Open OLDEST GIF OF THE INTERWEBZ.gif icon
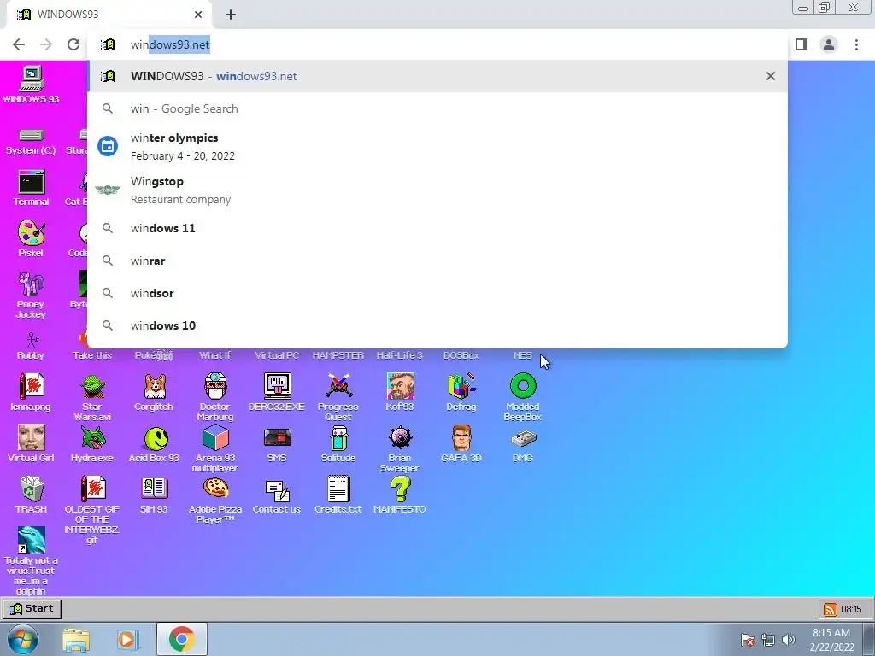Image resolution: width=875 pixels, height=656 pixels. [x=92, y=509]
